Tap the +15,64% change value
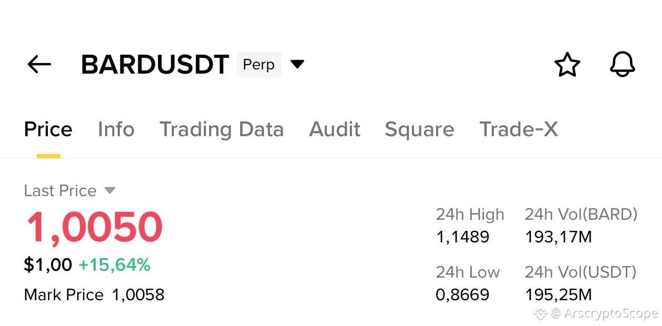This screenshot has width=662, height=326. pyautogui.click(x=115, y=265)
